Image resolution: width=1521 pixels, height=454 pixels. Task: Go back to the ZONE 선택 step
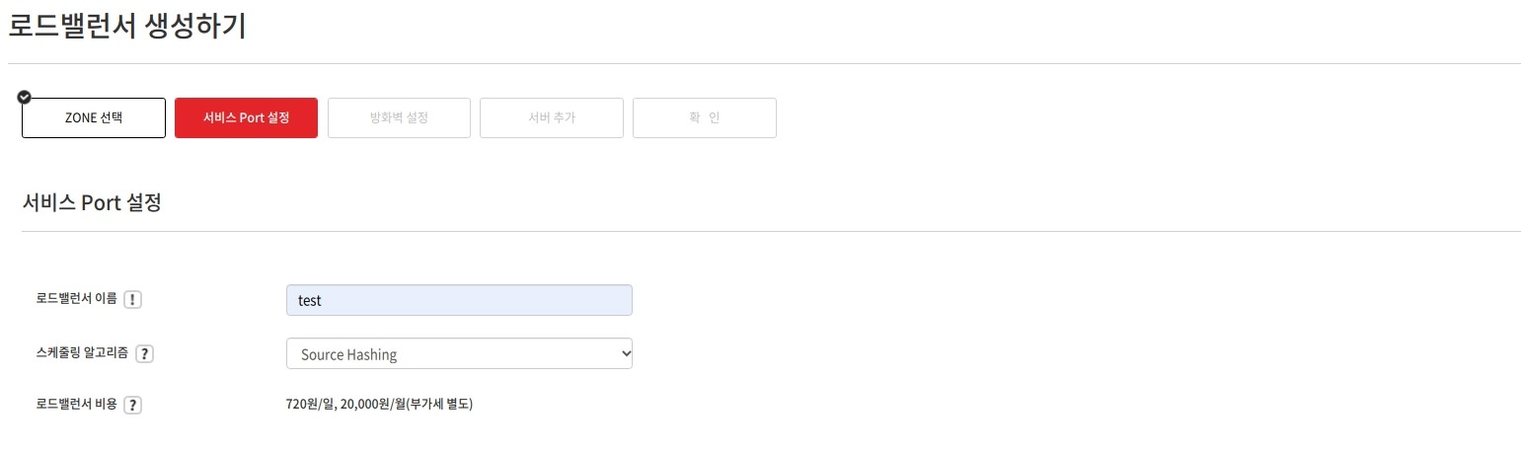94,117
